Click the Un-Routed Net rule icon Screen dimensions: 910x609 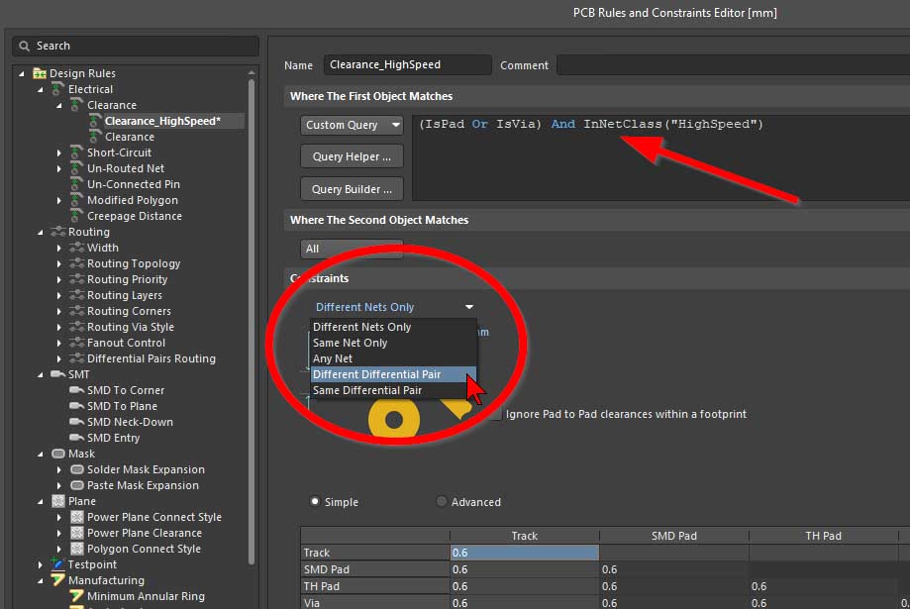(x=77, y=168)
